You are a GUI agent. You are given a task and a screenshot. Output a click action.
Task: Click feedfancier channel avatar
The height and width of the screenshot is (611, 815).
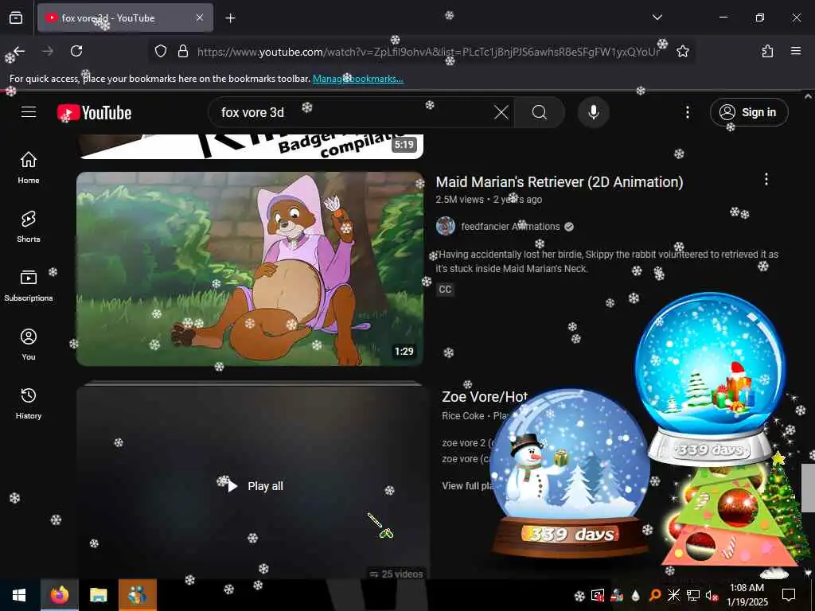coord(446,226)
